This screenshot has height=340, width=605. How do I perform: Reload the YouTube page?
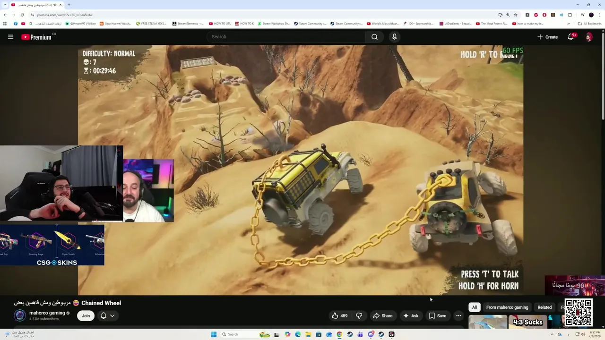point(22,15)
